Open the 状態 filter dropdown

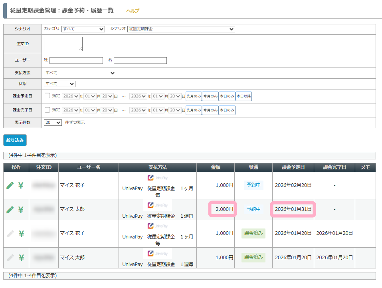tap(59, 84)
